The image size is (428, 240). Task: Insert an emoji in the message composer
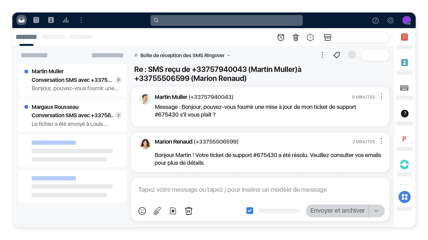[142, 211]
